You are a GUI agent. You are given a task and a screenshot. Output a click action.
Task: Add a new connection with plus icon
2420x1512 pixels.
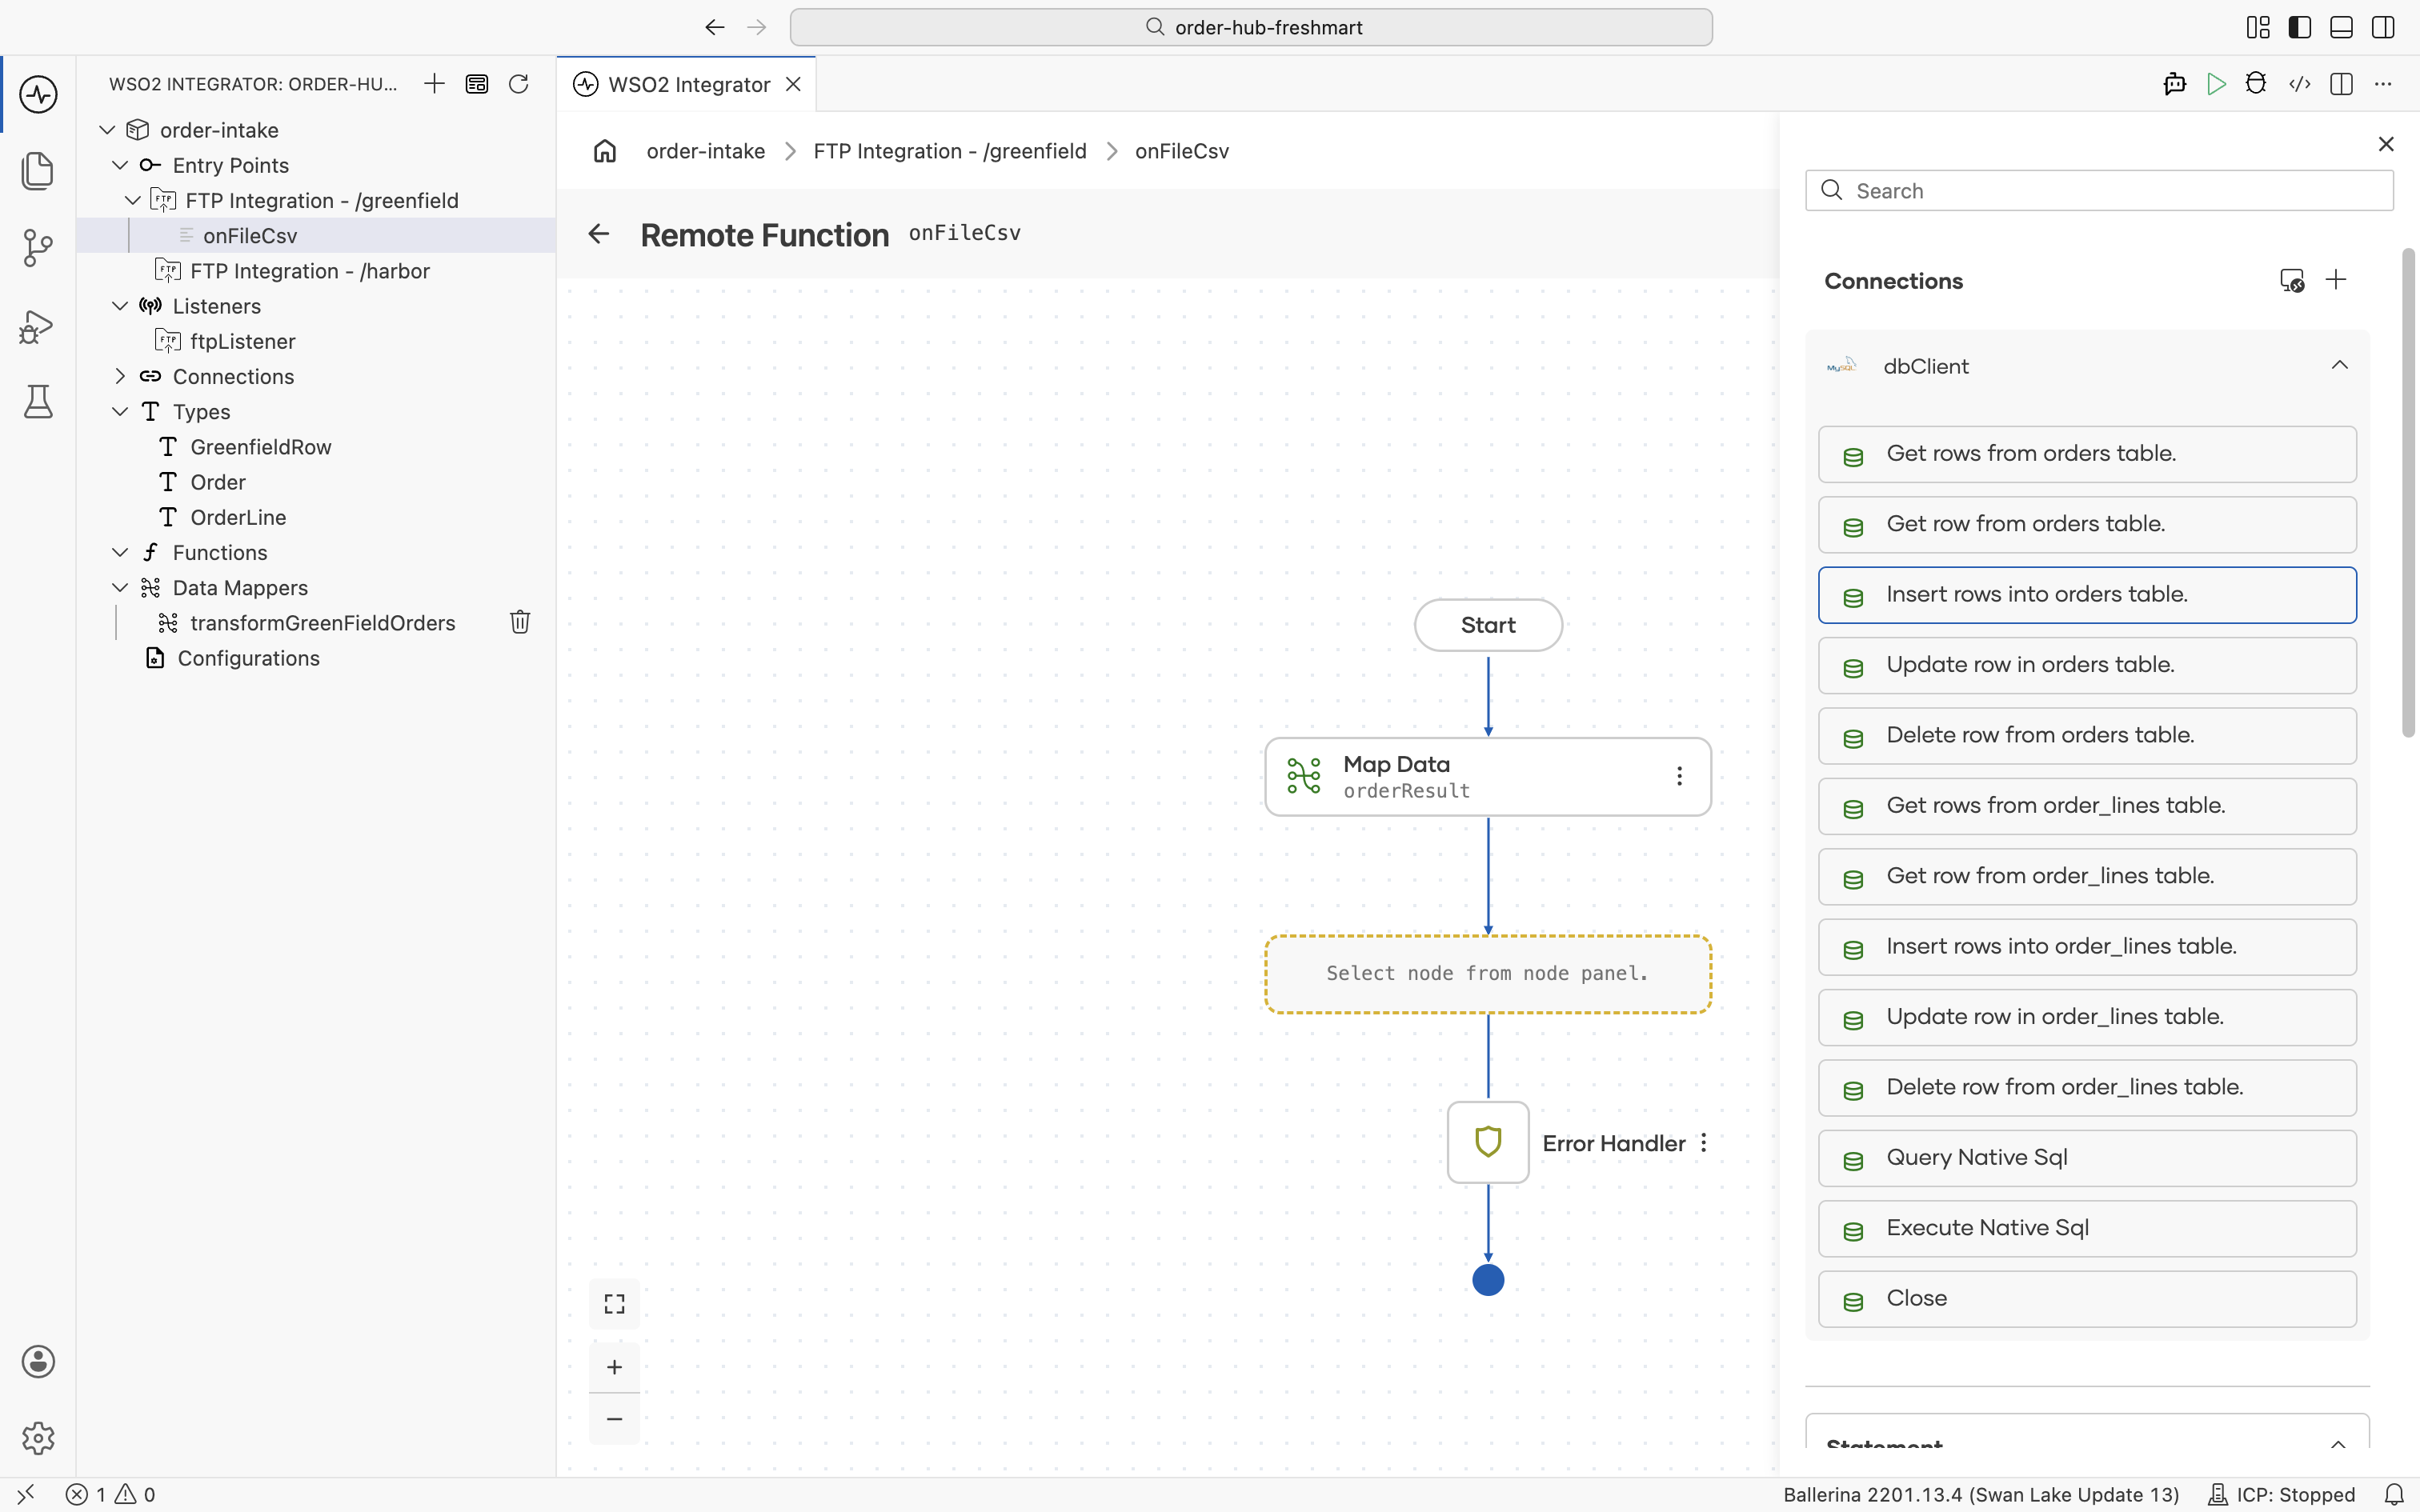[2336, 280]
